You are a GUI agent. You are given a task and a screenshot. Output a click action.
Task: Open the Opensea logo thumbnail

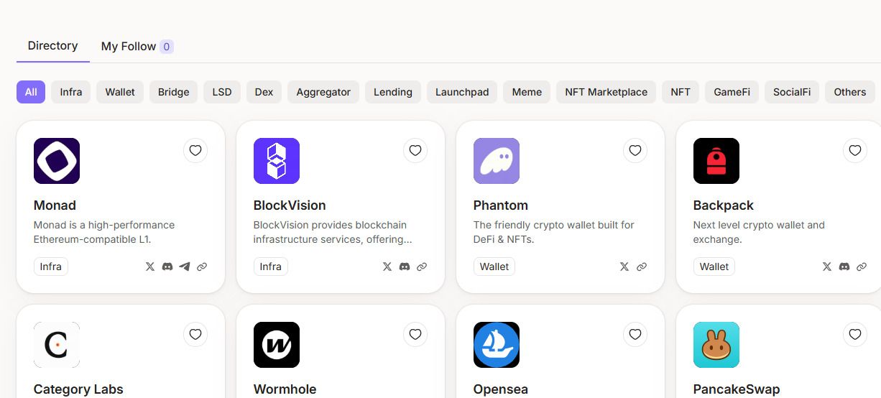tap(497, 345)
